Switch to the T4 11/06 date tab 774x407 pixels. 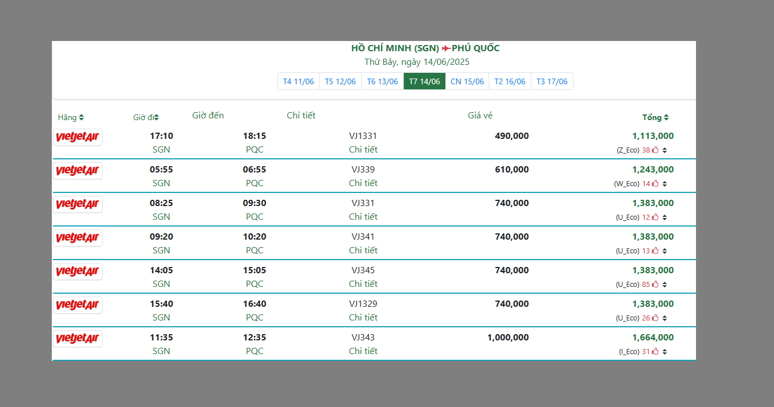[x=298, y=81]
